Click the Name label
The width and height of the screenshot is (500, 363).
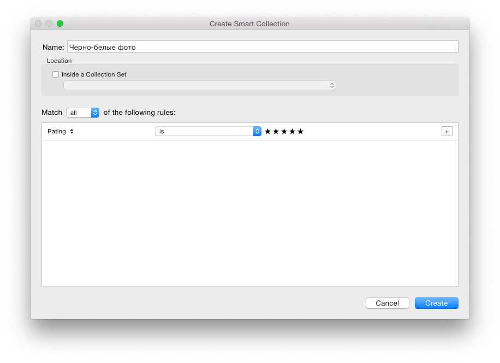53,48
